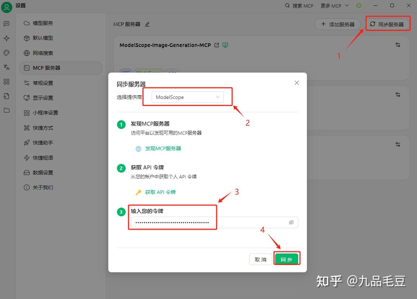Toggle token visibility with the eye icon

coord(291,222)
